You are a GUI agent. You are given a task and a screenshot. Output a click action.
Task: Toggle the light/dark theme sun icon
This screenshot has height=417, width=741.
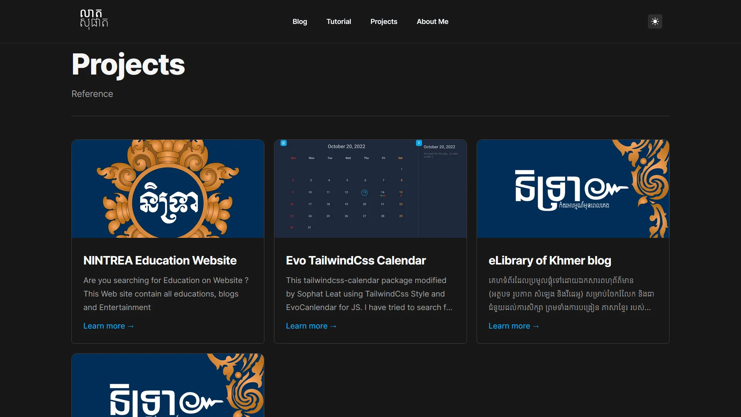[655, 21]
